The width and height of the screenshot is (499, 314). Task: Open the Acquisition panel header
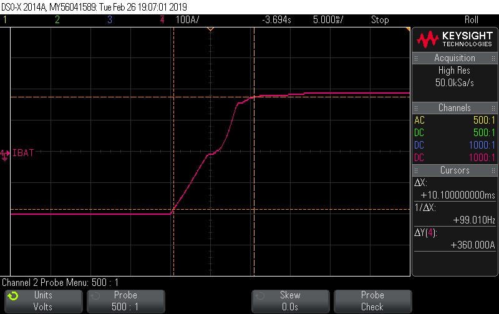[455, 58]
